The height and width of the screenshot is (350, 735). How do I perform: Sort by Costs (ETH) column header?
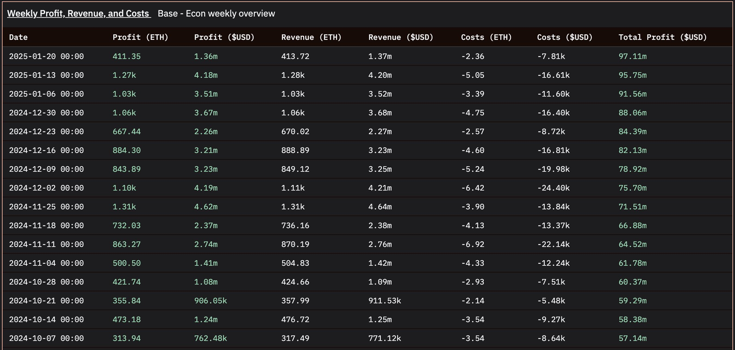point(486,37)
